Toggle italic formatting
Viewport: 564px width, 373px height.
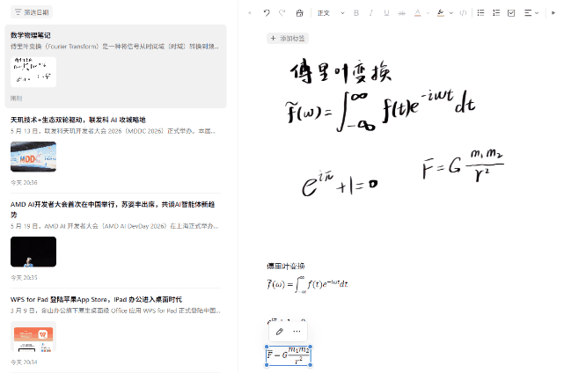point(370,13)
